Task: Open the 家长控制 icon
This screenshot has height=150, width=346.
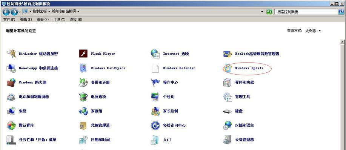Action: tap(155, 111)
